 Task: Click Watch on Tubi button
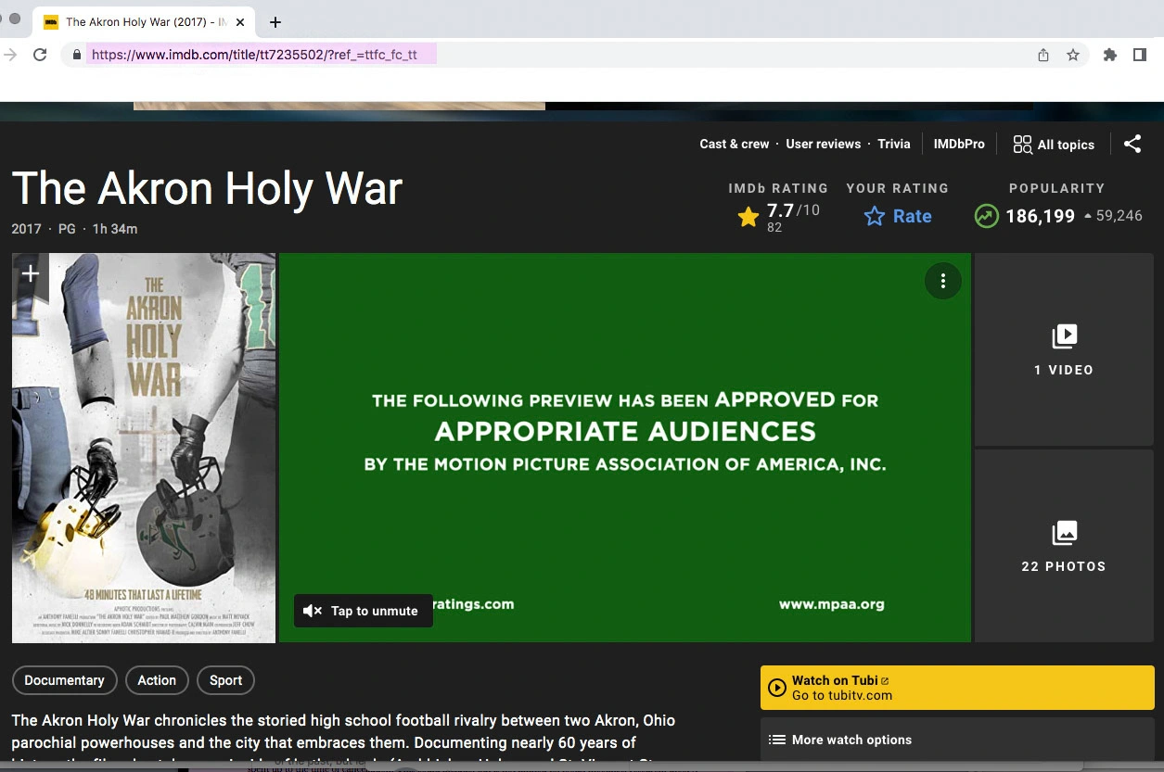(957, 688)
